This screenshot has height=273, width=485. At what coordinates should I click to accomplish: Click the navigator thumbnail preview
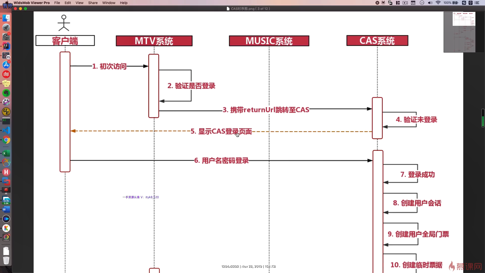[x=459, y=32]
